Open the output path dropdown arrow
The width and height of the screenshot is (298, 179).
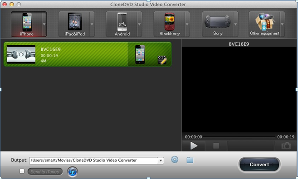pos(161,160)
